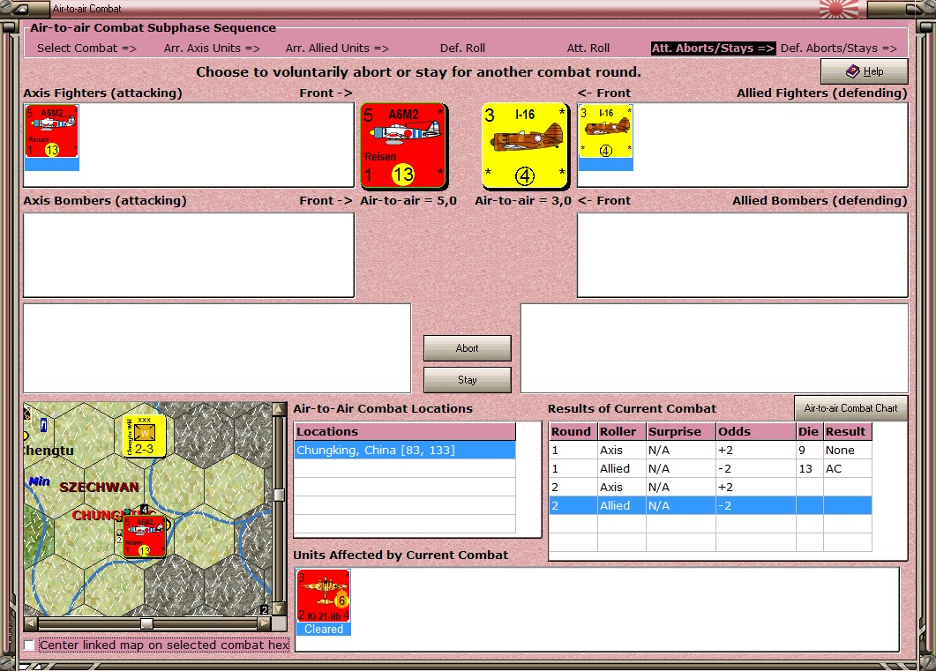Click the Abort button
Screen dimensions: 936x671
[x=468, y=348]
